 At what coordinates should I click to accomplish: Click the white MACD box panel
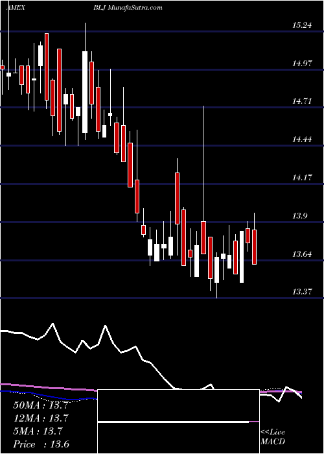[178, 422]
